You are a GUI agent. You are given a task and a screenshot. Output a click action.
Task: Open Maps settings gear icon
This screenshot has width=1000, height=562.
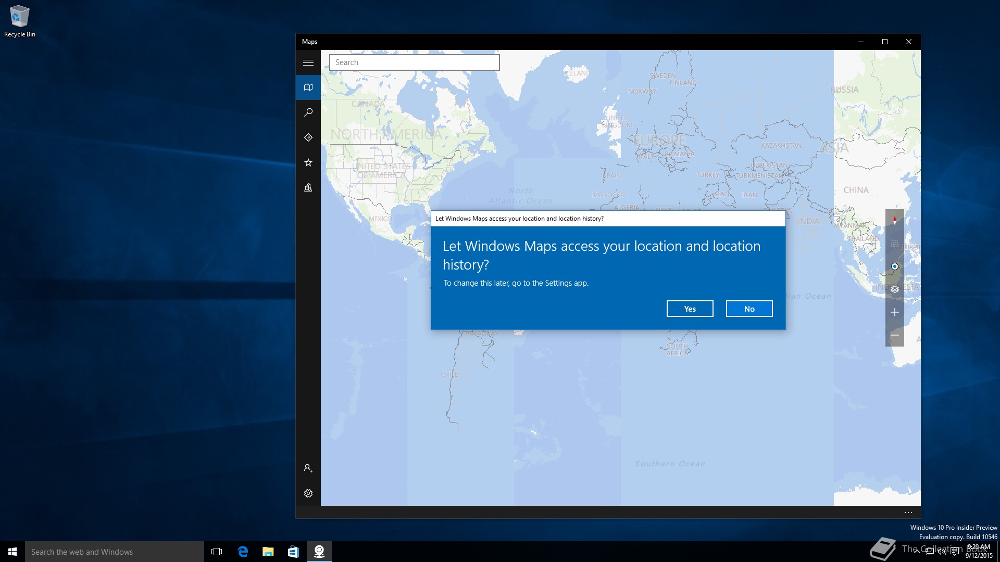click(x=308, y=493)
